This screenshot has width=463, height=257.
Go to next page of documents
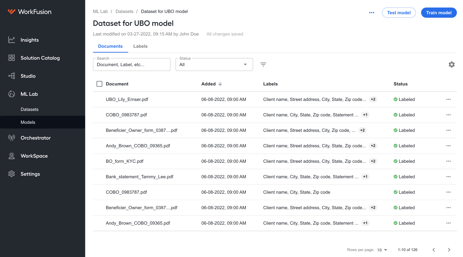(449, 250)
